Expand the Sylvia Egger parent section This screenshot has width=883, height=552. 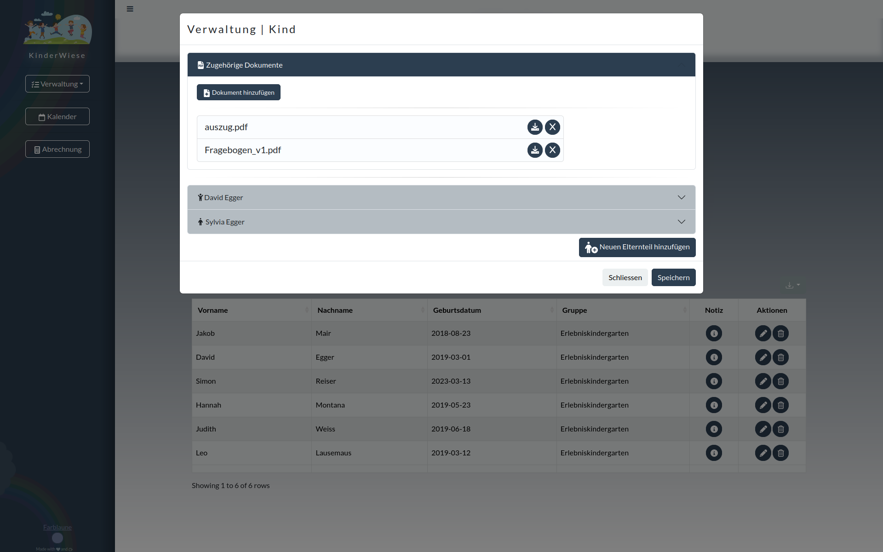click(x=441, y=222)
